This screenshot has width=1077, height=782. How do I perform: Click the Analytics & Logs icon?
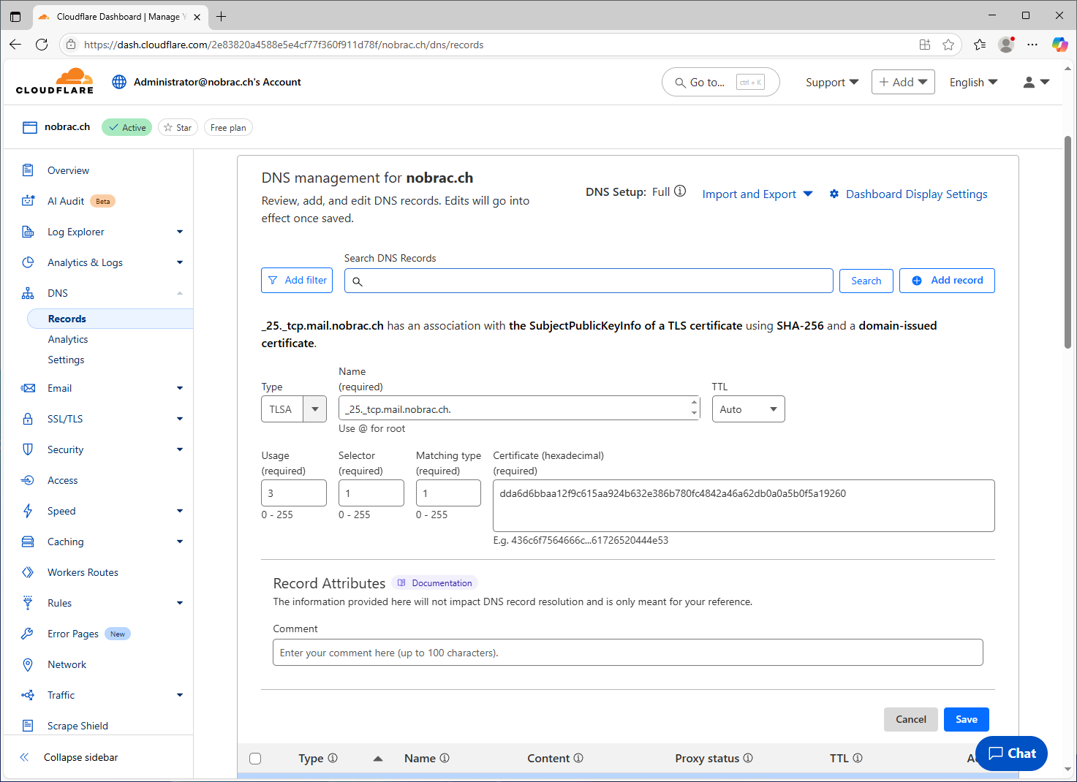(28, 262)
